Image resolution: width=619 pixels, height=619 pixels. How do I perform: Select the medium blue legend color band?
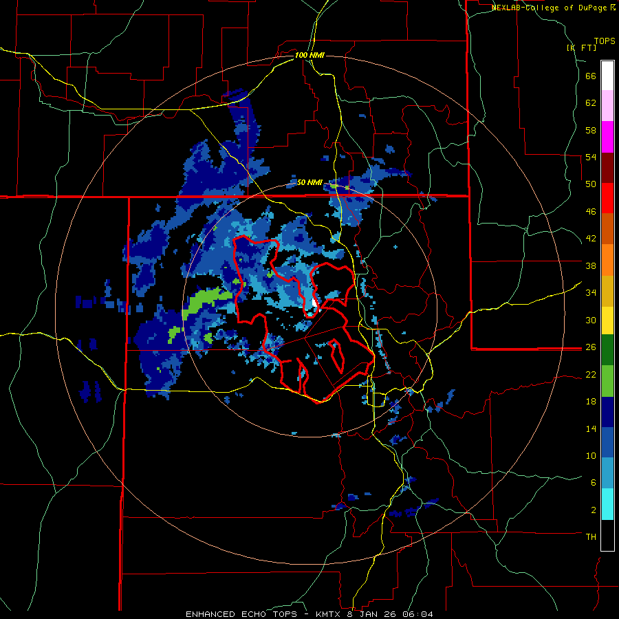(x=607, y=444)
